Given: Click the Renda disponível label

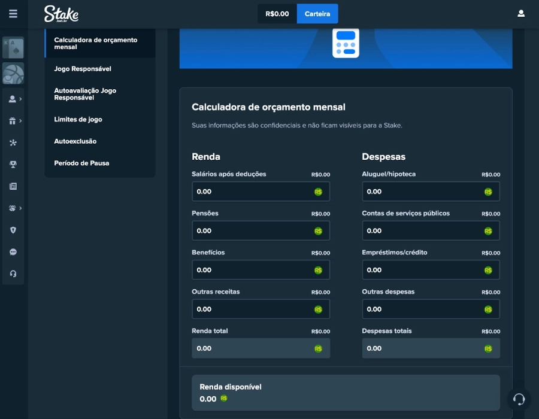Looking at the screenshot, I should (231, 387).
